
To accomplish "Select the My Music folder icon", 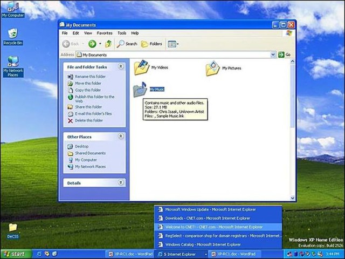I will click(141, 90).
